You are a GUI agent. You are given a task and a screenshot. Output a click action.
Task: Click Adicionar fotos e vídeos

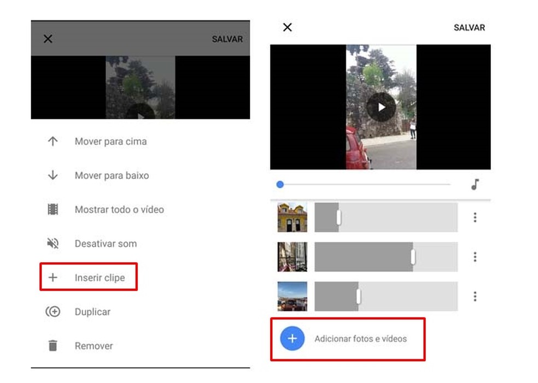pos(361,339)
